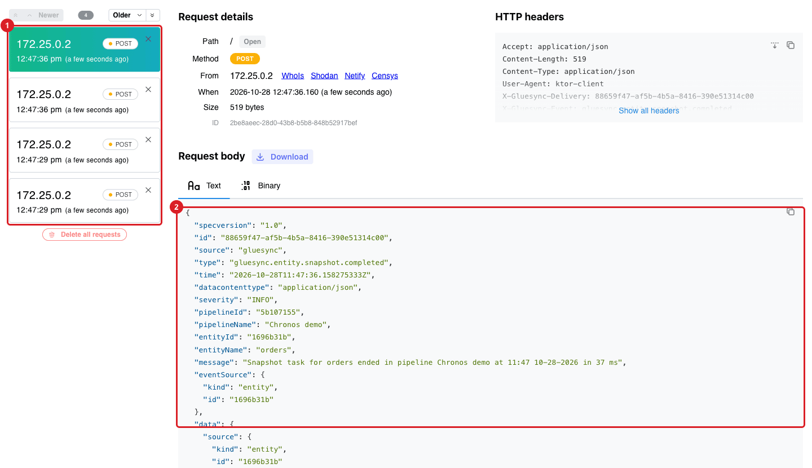Click the size value 519 bytes
812x468 pixels.
247,107
